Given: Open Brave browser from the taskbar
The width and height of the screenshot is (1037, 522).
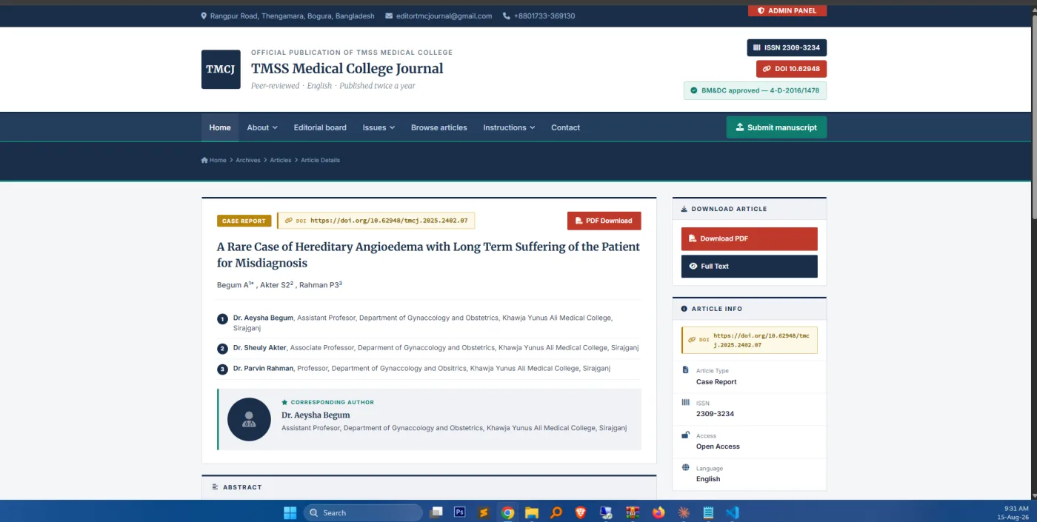Looking at the screenshot, I should (x=580, y=512).
